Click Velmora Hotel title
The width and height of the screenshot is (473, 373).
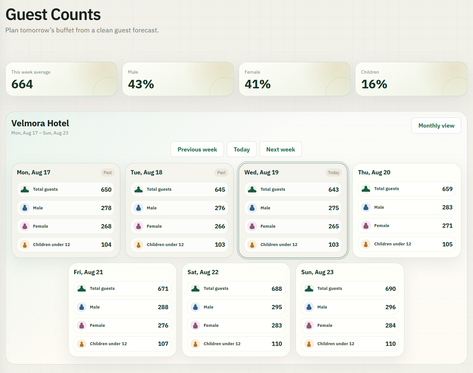40,123
